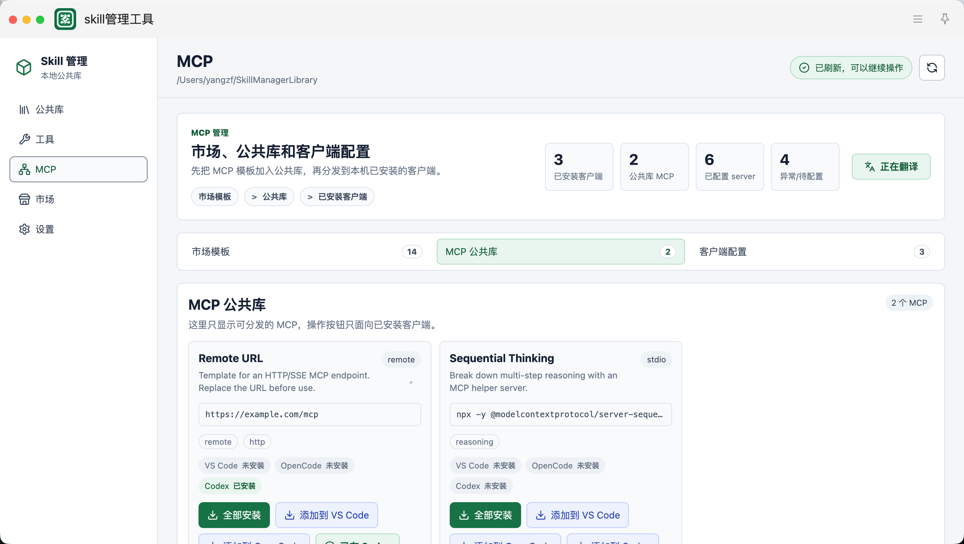The width and height of the screenshot is (964, 544).
Task: Click the remote type badge beside Remote URL title
Action: click(401, 359)
